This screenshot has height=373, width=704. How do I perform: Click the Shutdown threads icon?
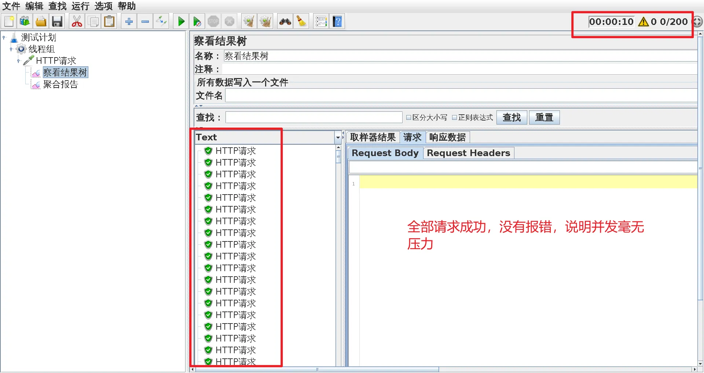[x=230, y=22]
